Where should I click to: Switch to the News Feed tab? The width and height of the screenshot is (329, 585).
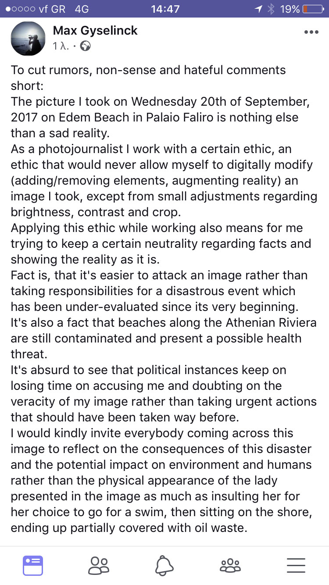(33, 565)
